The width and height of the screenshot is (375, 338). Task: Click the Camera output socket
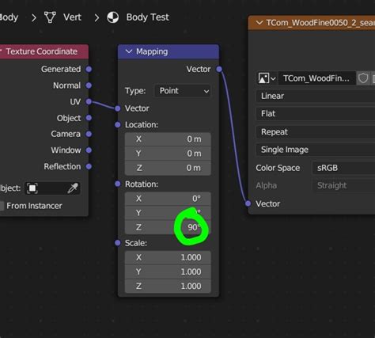tap(89, 134)
